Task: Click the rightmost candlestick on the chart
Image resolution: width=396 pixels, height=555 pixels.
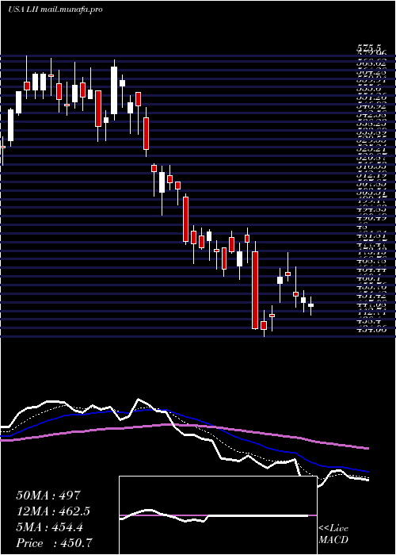Action: (x=310, y=306)
